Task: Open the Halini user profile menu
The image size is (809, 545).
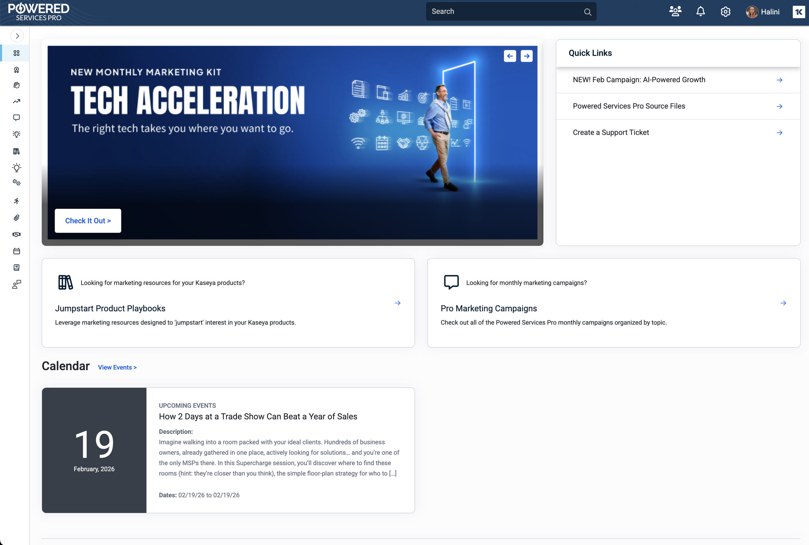Action: coord(763,12)
